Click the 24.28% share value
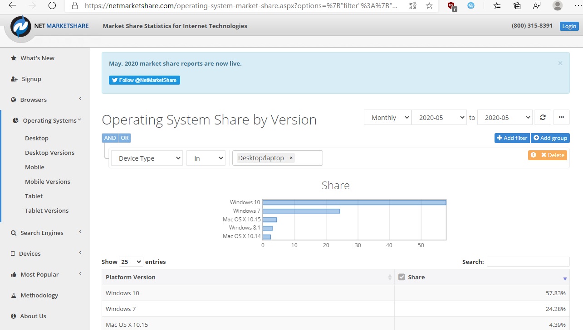583x330 pixels. click(555, 309)
